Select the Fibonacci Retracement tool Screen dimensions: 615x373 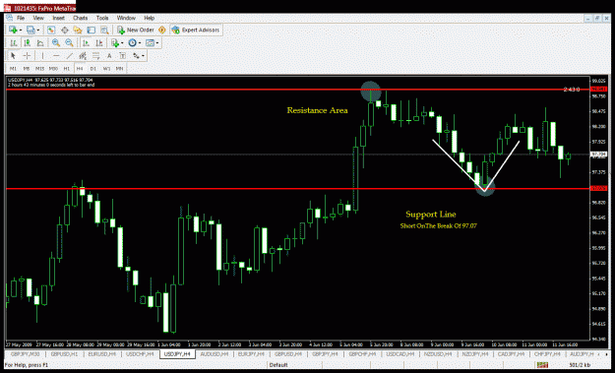(x=95, y=56)
